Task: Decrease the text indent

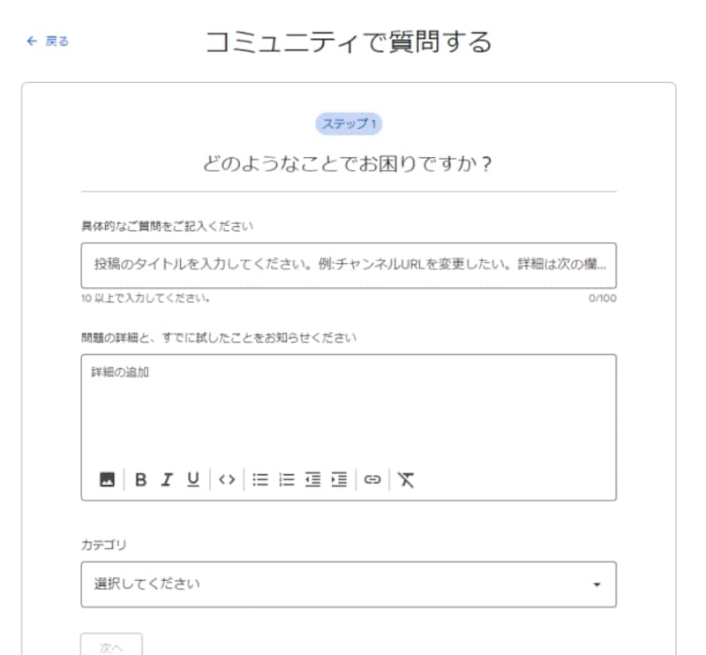Action: [312, 479]
